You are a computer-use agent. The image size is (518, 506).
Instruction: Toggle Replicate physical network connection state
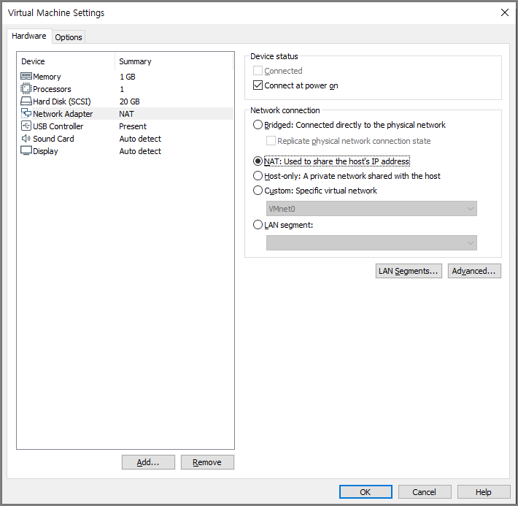click(271, 140)
